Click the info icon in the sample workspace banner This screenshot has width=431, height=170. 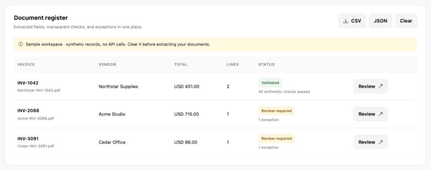[21, 44]
